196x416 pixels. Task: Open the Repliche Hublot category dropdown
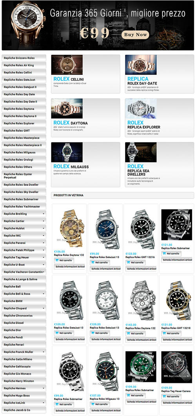click(x=24, y=228)
